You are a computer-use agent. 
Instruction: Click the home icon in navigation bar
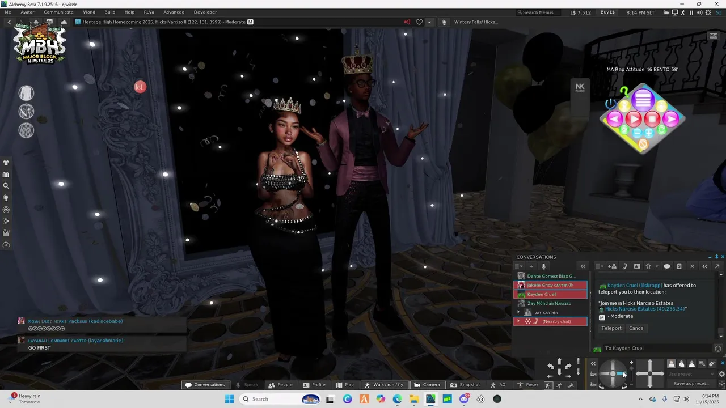[x=36, y=22]
